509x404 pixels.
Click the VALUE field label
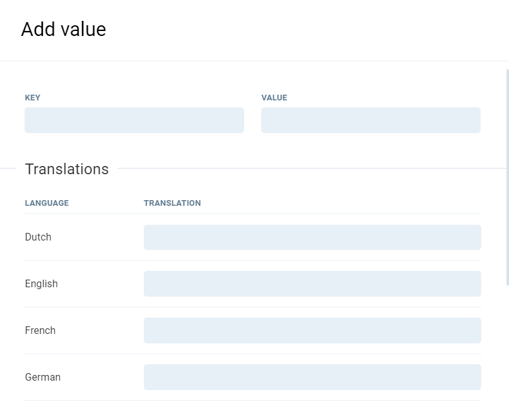tap(274, 98)
